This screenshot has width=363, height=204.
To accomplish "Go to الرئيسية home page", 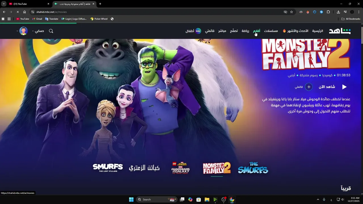I will coord(318,31).
